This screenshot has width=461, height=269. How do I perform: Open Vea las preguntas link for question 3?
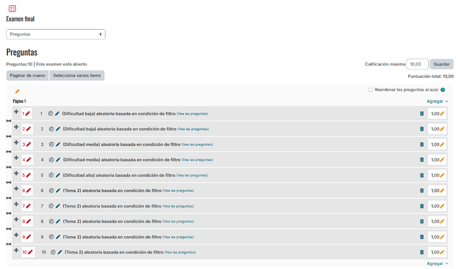(197, 145)
